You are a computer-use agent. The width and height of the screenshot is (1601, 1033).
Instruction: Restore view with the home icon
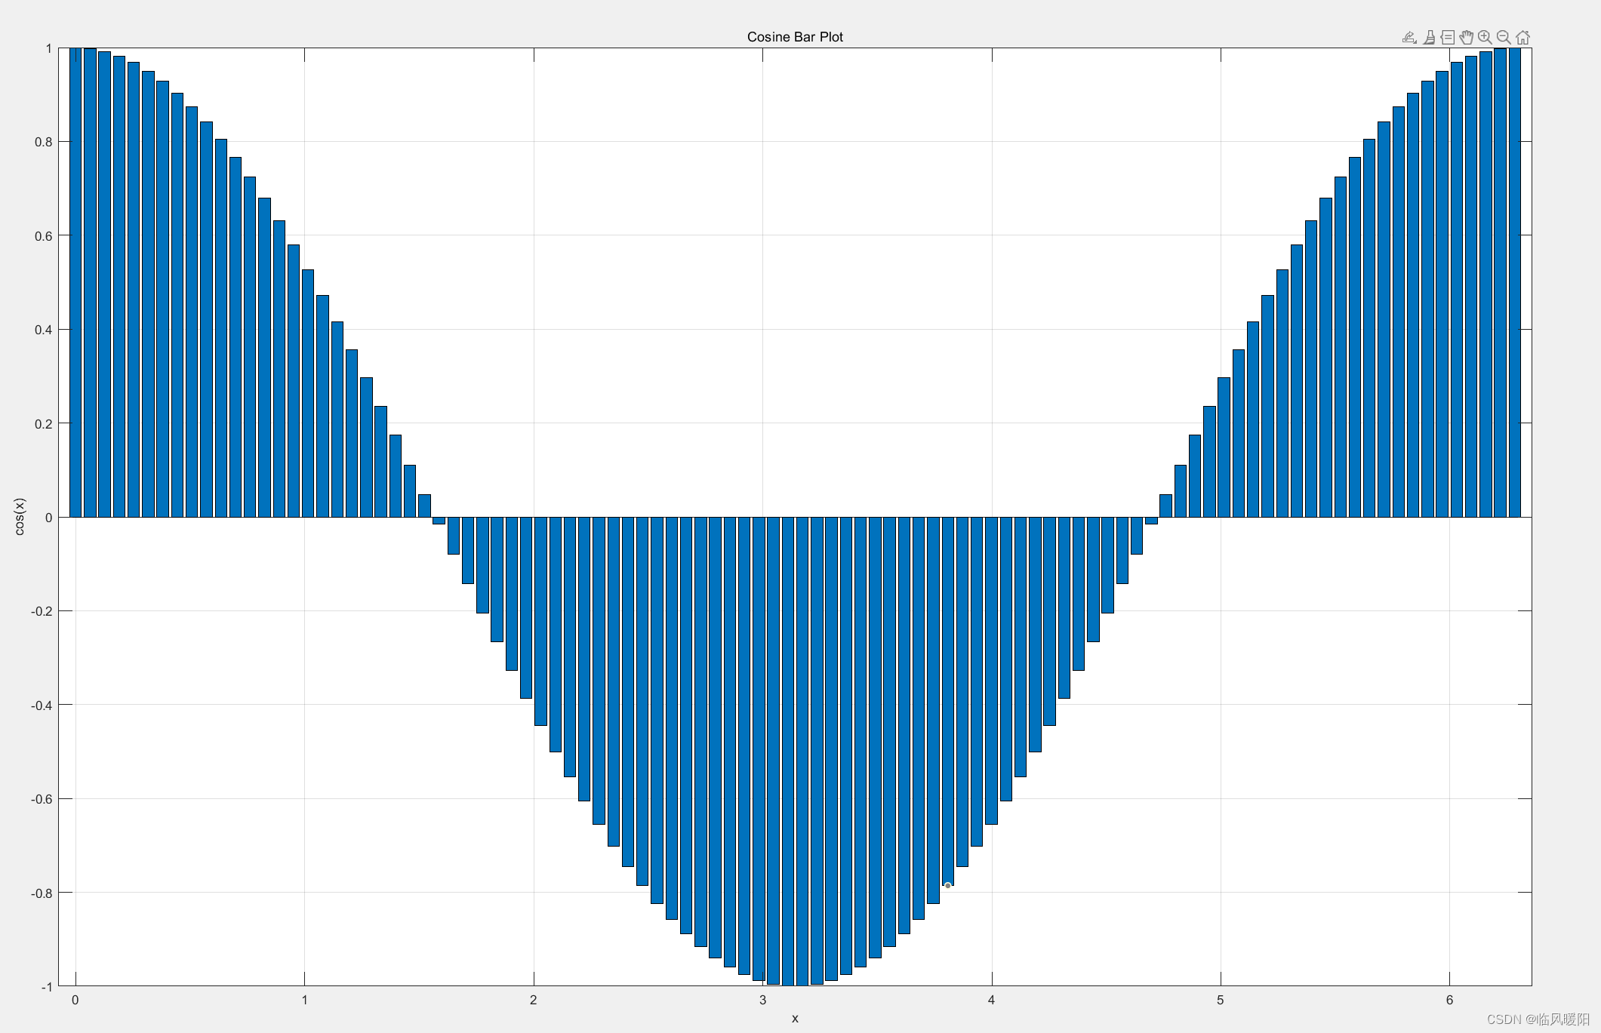[1523, 37]
